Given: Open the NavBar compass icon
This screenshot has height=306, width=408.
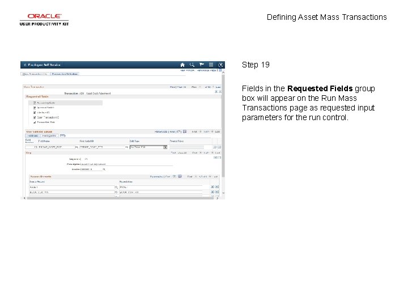Looking at the screenshot, I should pyautogui.click(x=220, y=65).
